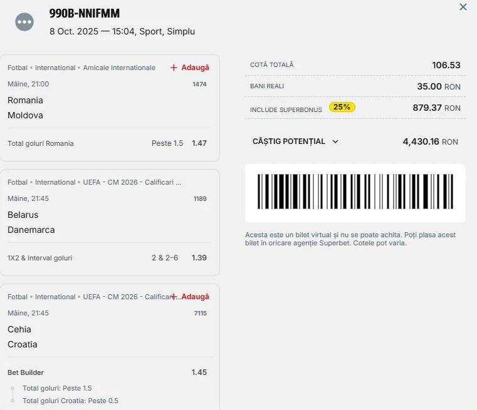Click Total goluri: Peste 1.5 Bet Builder leg

(x=57, y=388)
